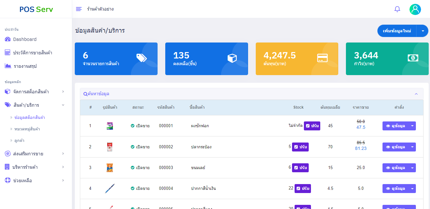Open dropdown arrow beside เพิ่มข้อมูลใหม่

[x=422, y=31]
